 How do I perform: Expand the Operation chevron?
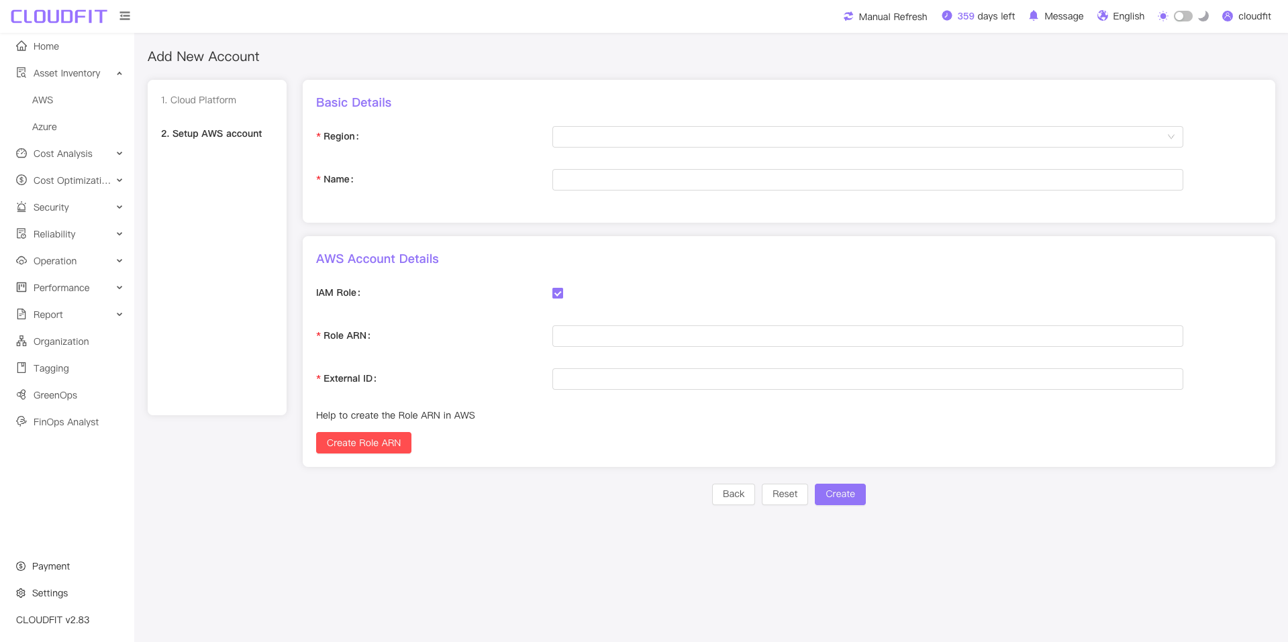(x=119, y=261)
